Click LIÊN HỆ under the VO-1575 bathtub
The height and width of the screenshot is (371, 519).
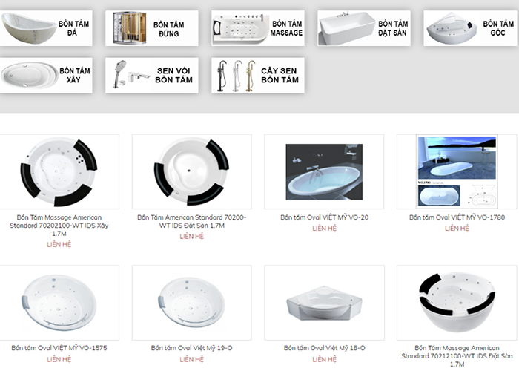[x=59, y=359]
